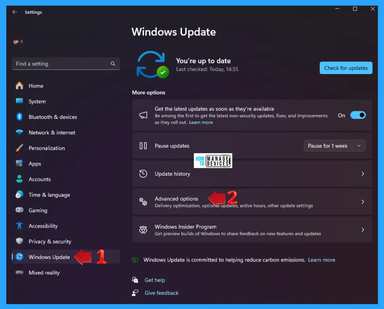The image size is (384, 309).
Task: Open the Pause for 1 week dropdown arrow
Action: 359,146
